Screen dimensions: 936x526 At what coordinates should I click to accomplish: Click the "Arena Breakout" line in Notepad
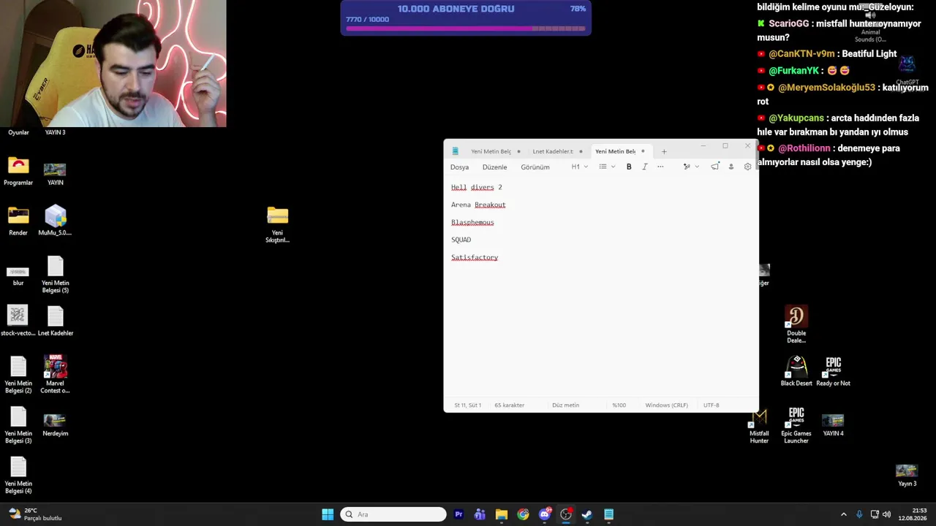(x=478, y=205)
